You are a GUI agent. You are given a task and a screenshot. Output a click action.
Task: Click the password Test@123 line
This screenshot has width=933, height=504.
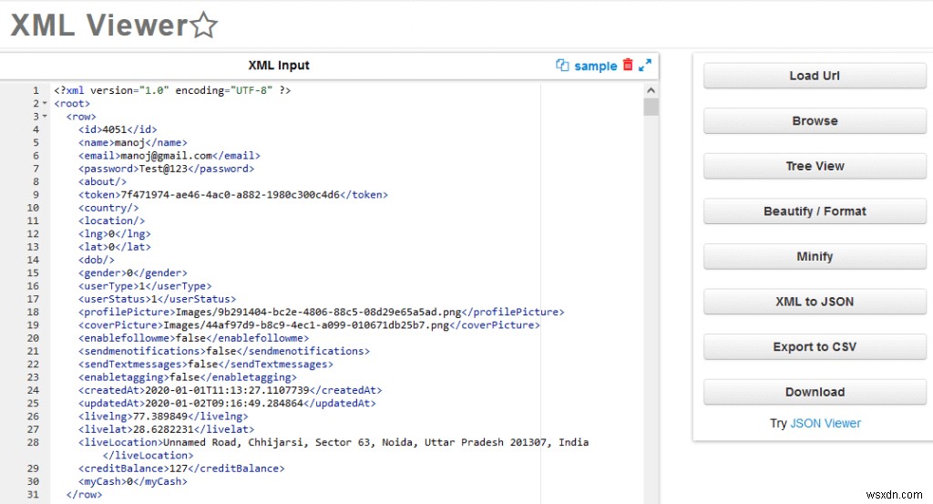[167, 169]
